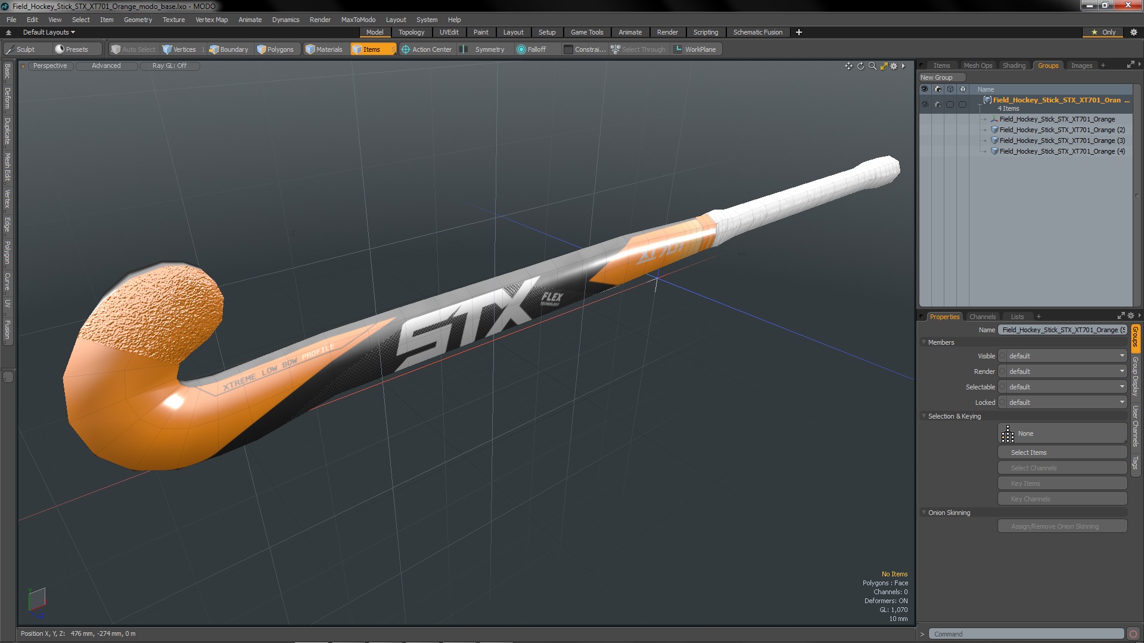Click the red record icon beside Command
The width and height of the screenshot is (1144, 643).
(x=1133, y=634)
